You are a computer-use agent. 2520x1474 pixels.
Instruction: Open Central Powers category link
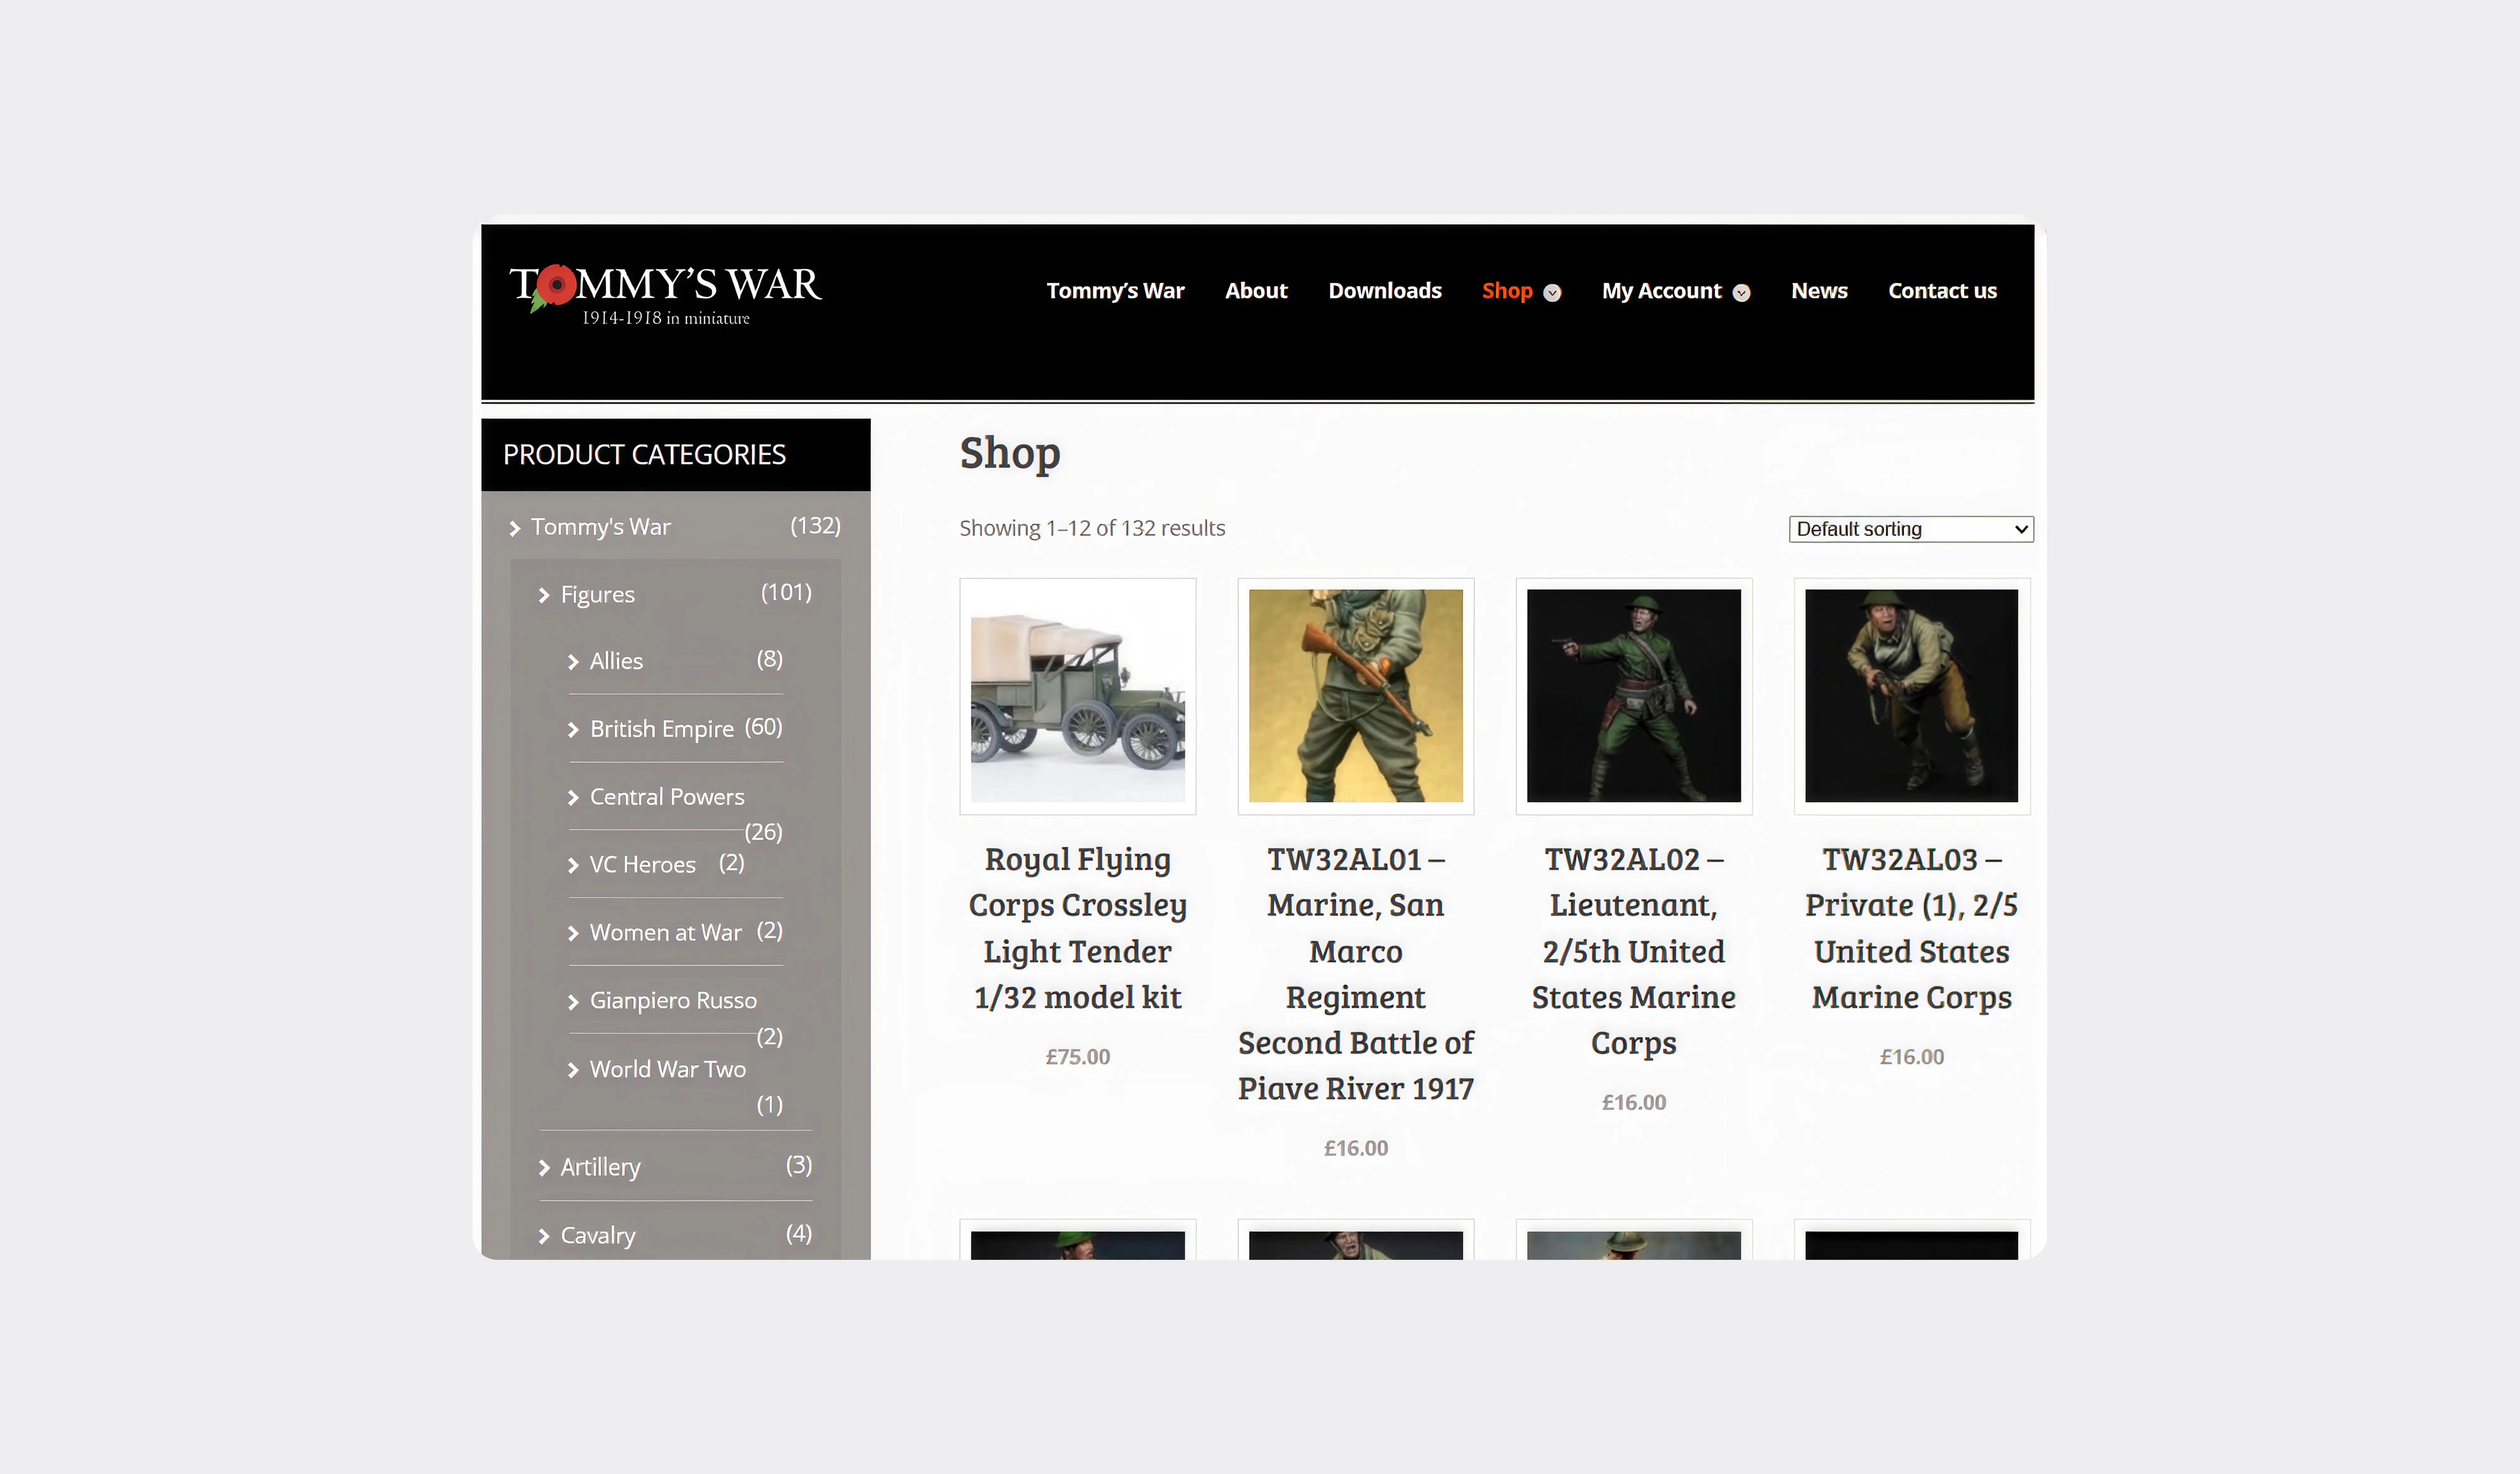pyautogui.click(x=667, y=797)
